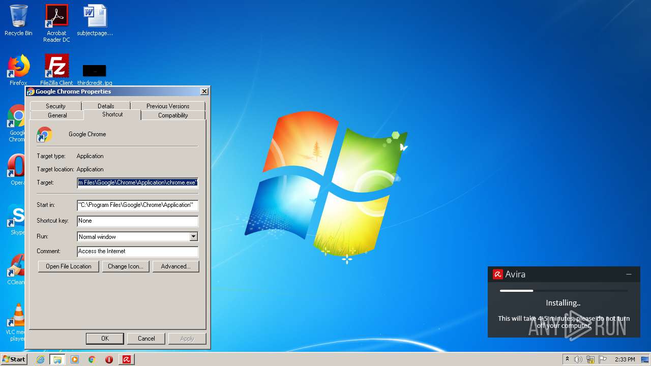Screen dimensions: 651x366
Task: Launch Acrobat Reader DC from desktop
Action: 56,23
